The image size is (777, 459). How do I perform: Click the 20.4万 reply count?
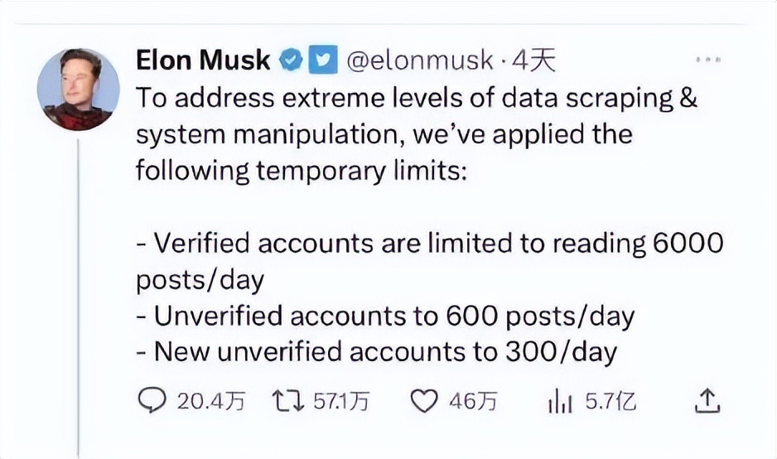coord(211,402)
